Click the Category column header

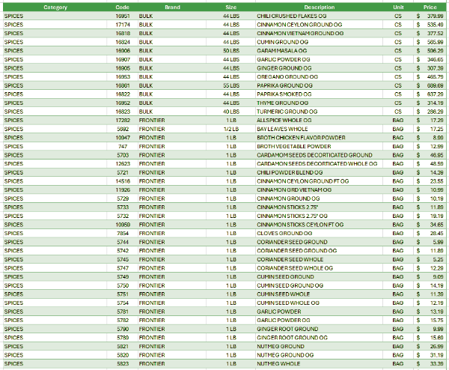point(55,7)
